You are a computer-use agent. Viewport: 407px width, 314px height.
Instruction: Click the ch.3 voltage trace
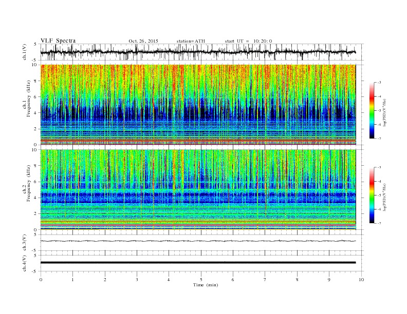[198, 241]
